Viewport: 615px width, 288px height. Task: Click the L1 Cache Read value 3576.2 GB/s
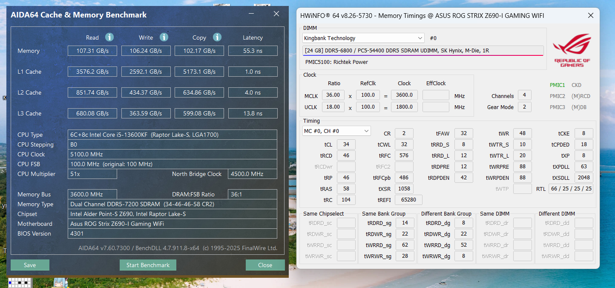click(92, 72)
